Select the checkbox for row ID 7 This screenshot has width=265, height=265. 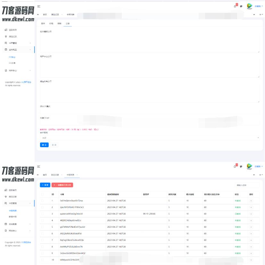(x=43, y=240)
